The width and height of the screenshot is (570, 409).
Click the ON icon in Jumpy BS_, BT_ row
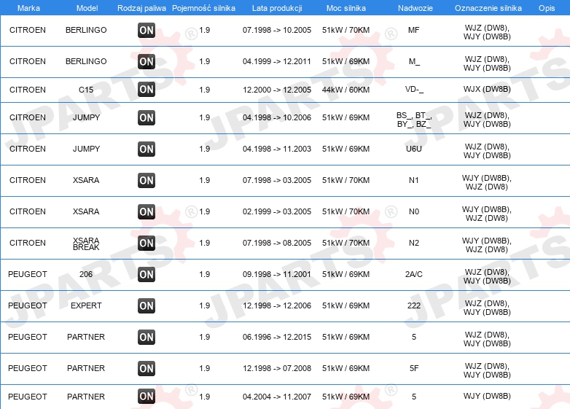click(x=147, y=118)
